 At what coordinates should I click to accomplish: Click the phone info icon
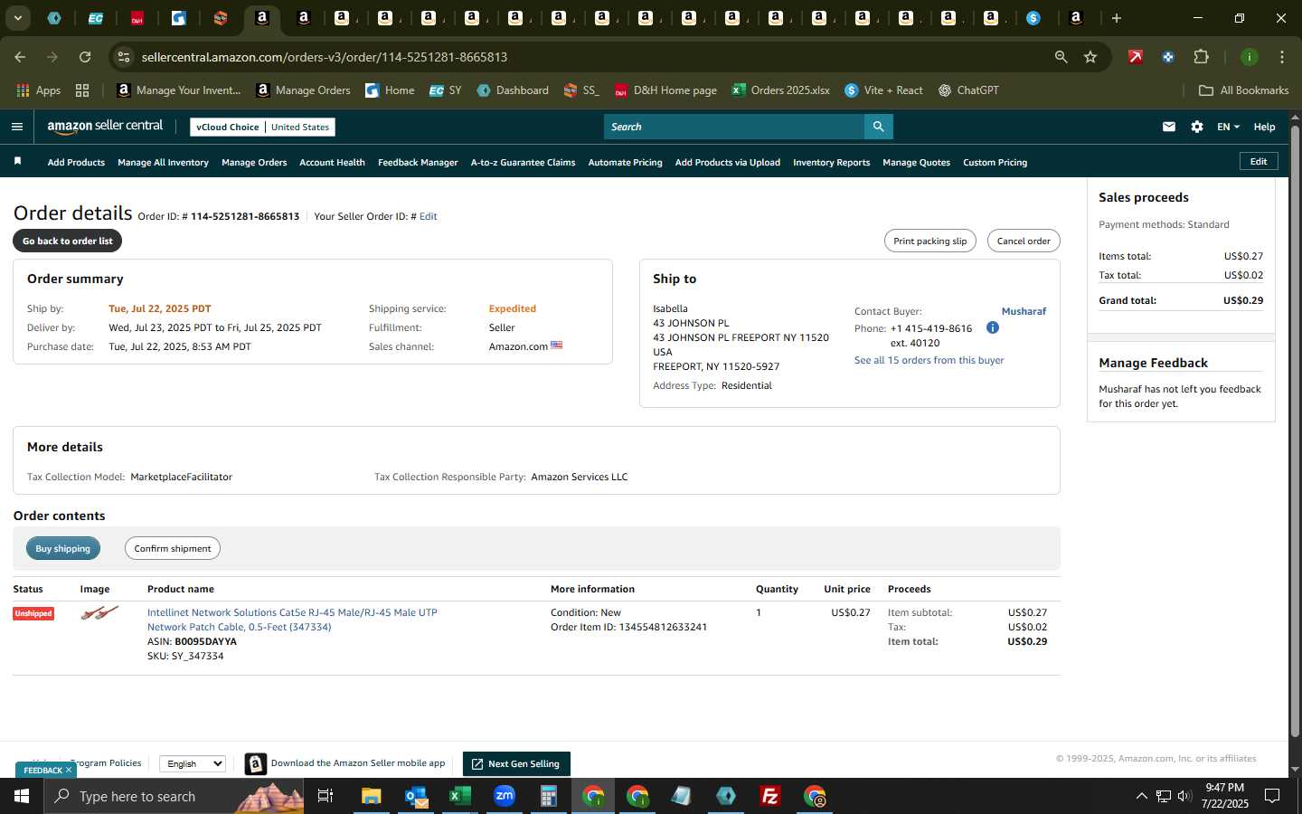992,327
